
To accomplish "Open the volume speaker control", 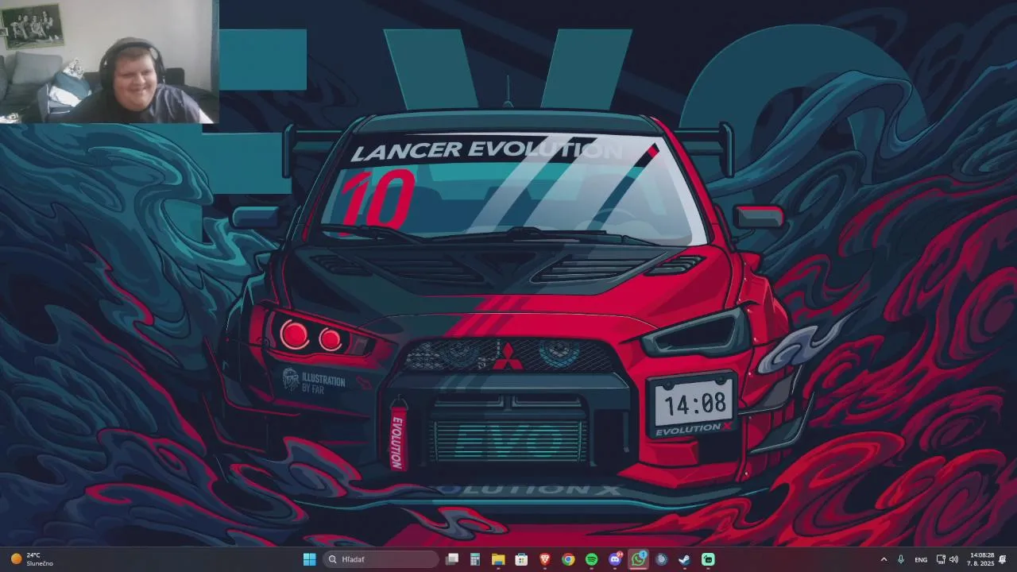I will point(953,559).
